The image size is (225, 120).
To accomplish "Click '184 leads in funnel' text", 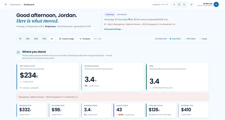I will tap(160, 115).
